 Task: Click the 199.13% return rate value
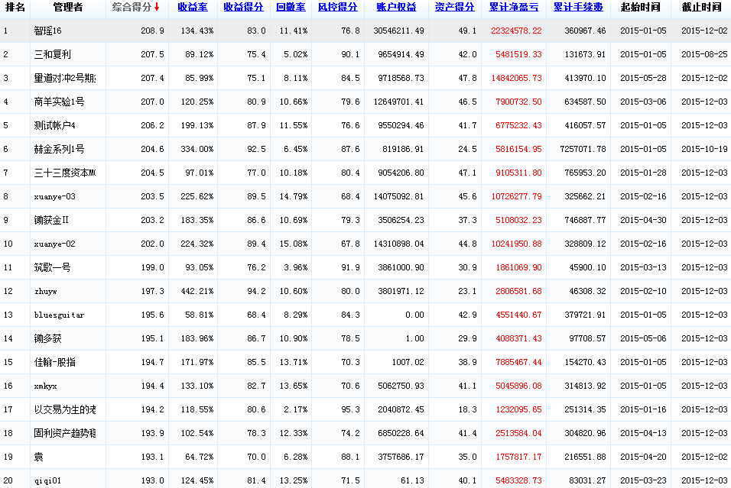click(x=197, y=126)
